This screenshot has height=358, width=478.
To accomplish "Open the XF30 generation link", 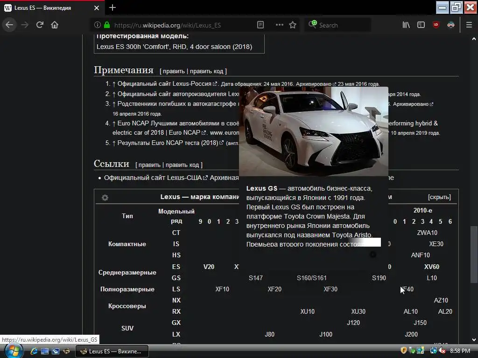I will [330, 289].
